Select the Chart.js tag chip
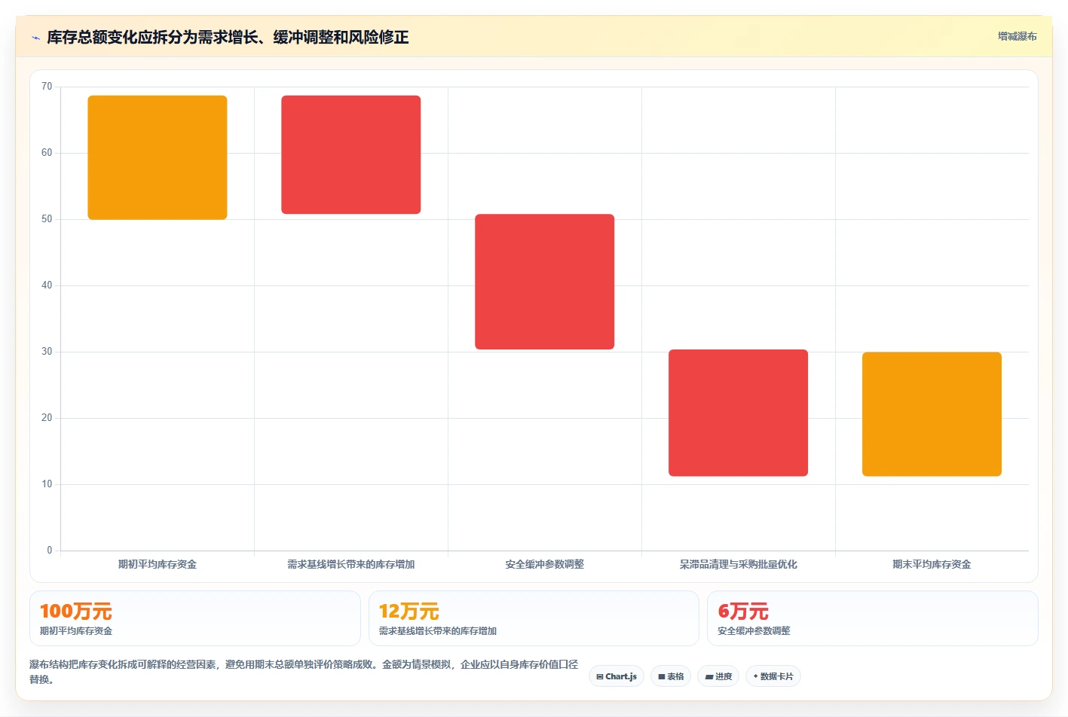1068x717 pixels. click(617, 676)
